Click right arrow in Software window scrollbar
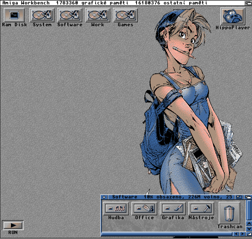This screenshot has height=239, width=252. point(242,234)
